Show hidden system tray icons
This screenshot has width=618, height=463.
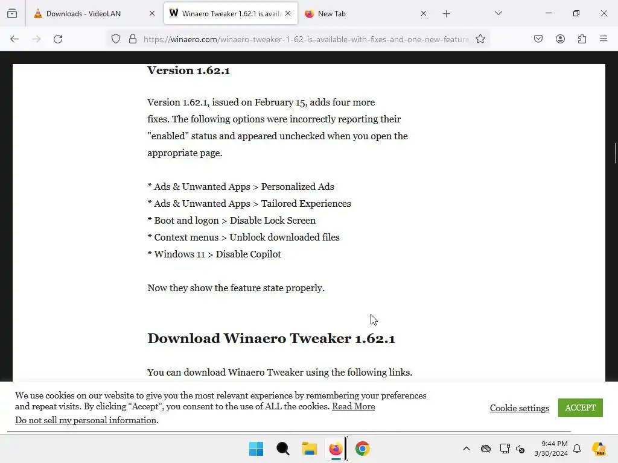(467, 449)
